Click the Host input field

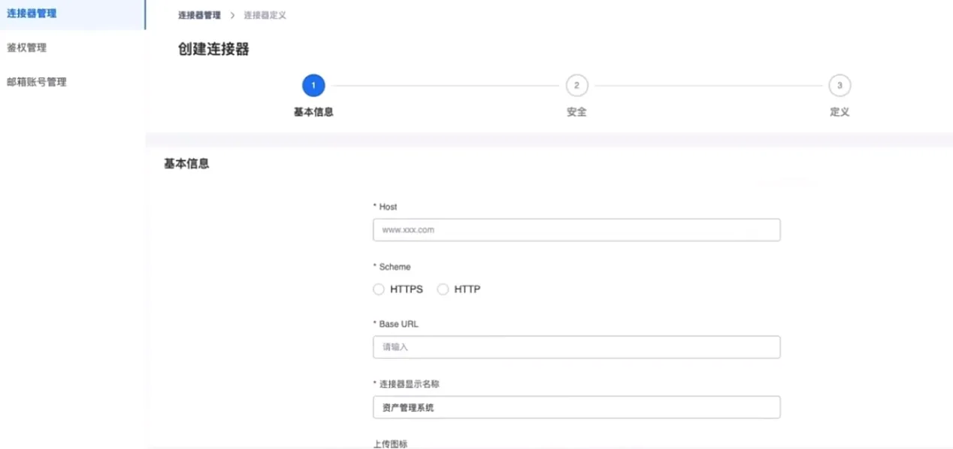[576, 229]
